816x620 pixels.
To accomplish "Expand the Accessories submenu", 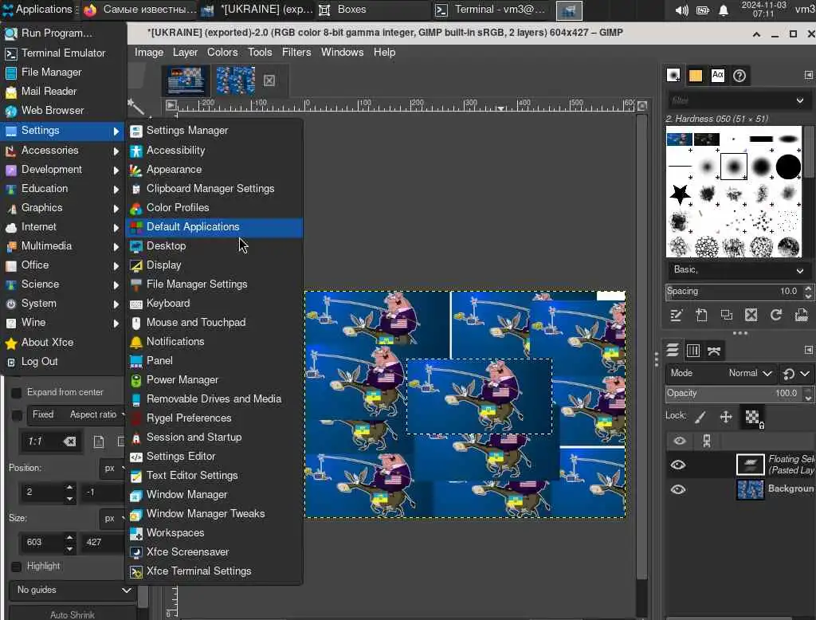I will click(x=62, y=150).
